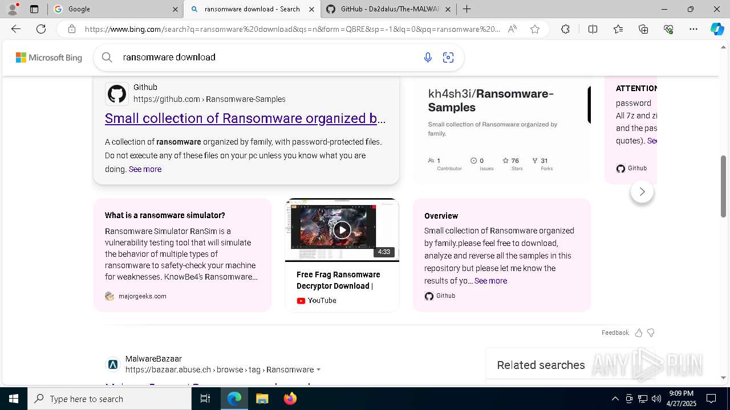Open the YouTube source label
The height and width of the screenshot is (410, 730).
click(317, 301)
